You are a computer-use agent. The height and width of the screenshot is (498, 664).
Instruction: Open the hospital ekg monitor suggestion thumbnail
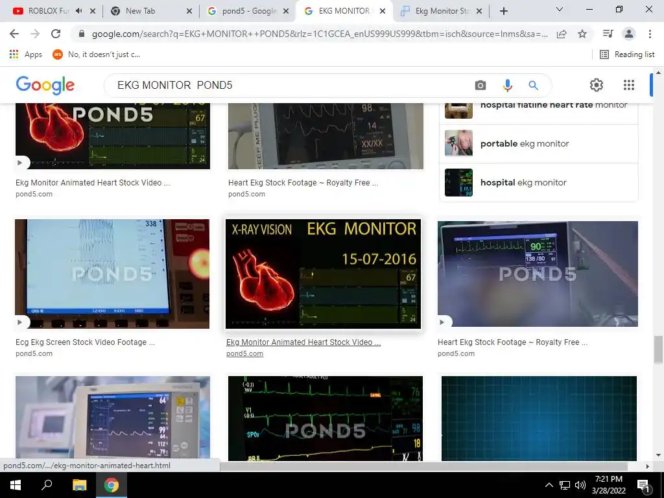tap(458, 182)
